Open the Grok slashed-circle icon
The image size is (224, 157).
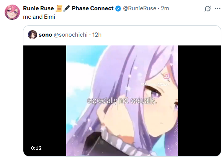208,8
